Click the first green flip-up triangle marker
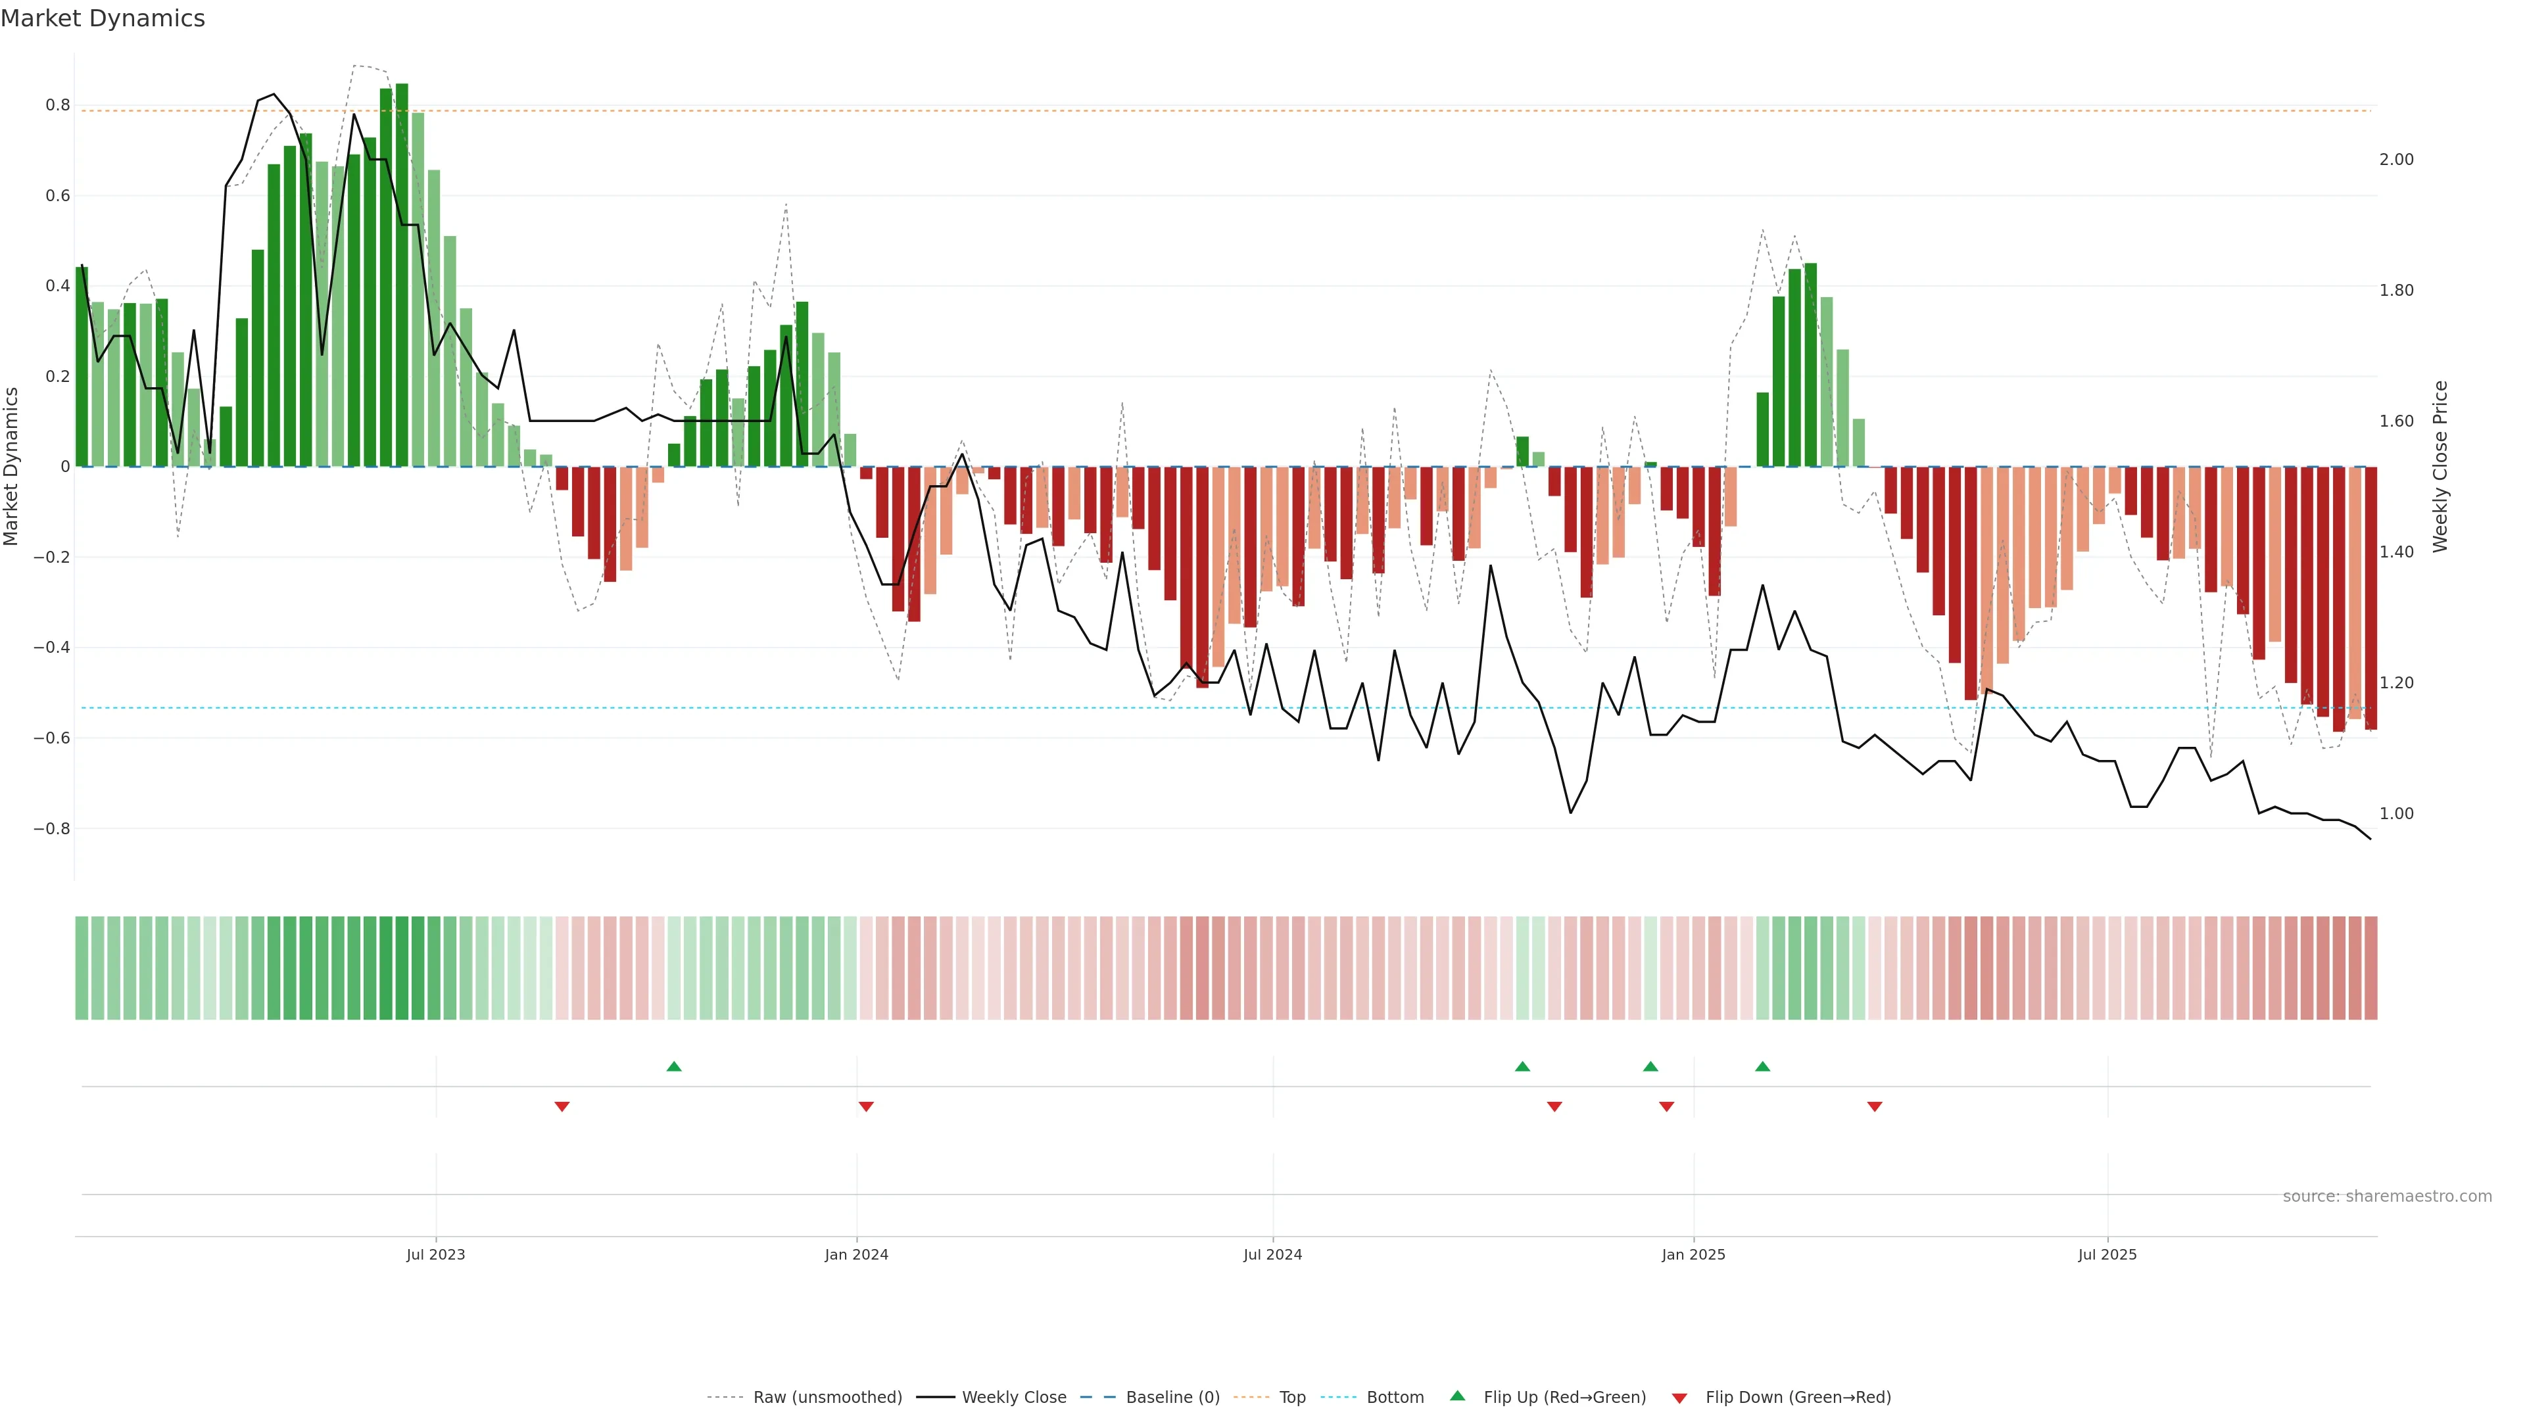This screenshot has height=1420, width=2525. coord(673,1066)
